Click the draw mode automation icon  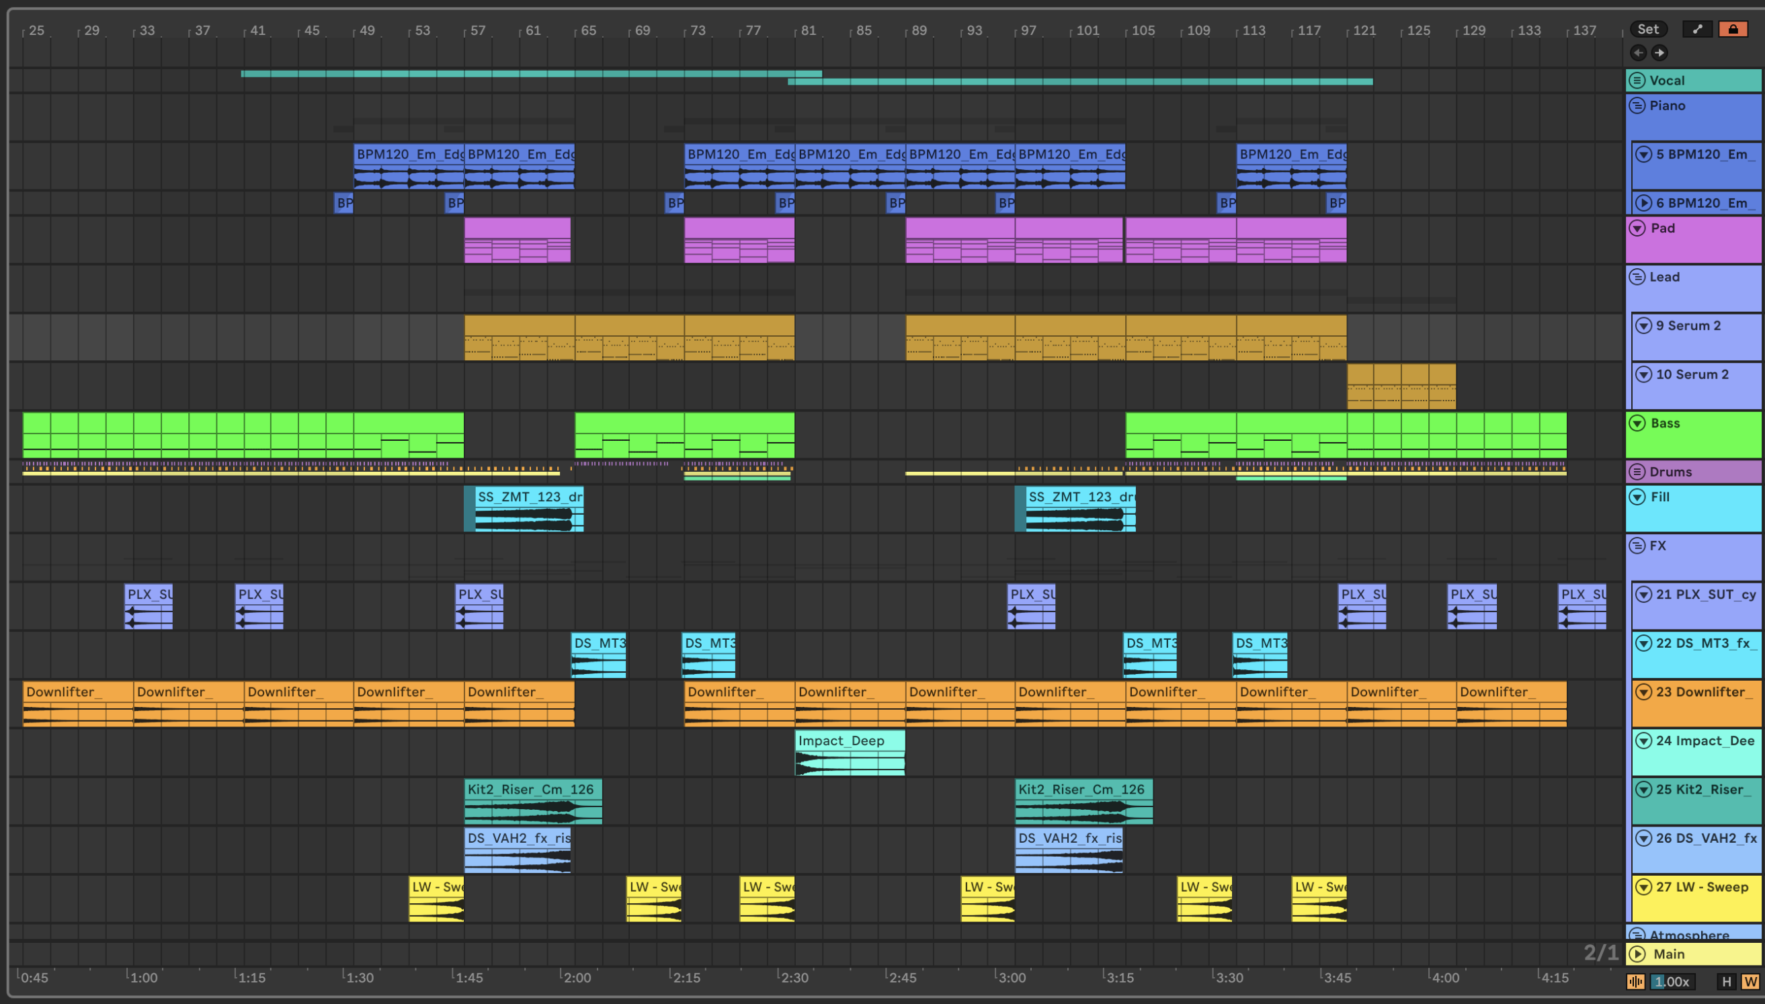(1697, 29)
